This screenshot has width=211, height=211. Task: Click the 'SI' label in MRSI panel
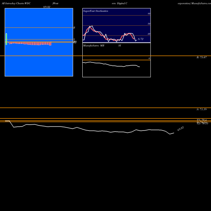click(x=119, y=46)
